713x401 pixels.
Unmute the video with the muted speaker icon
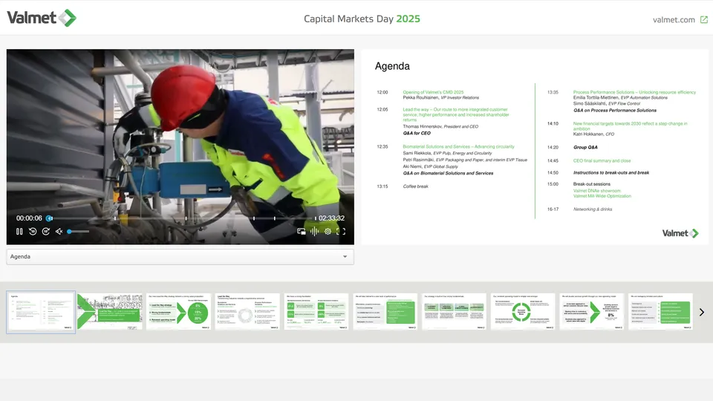tap(59, 232)
